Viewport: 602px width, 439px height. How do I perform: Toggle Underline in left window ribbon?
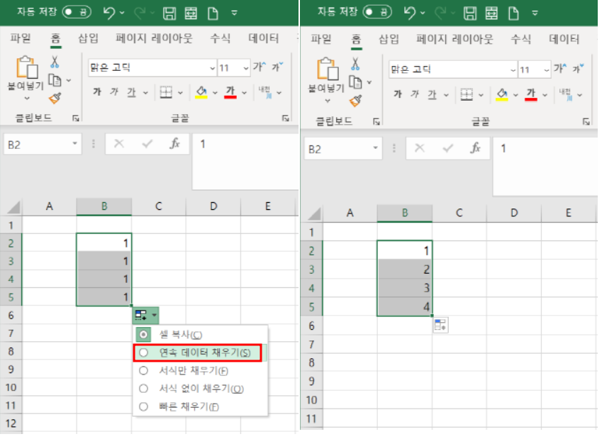point(132,92)
